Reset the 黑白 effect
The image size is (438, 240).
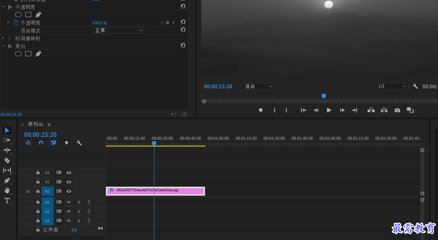click(x=183, y=45)
